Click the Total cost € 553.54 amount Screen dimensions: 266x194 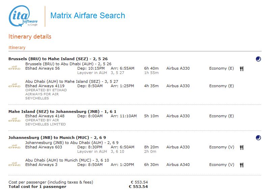138,187
